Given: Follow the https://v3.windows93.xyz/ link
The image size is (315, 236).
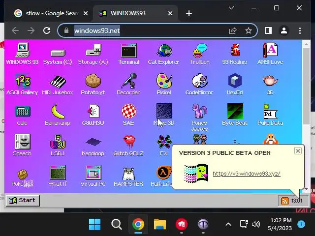Looking at the screenshot, I should (x=247, y=174).
